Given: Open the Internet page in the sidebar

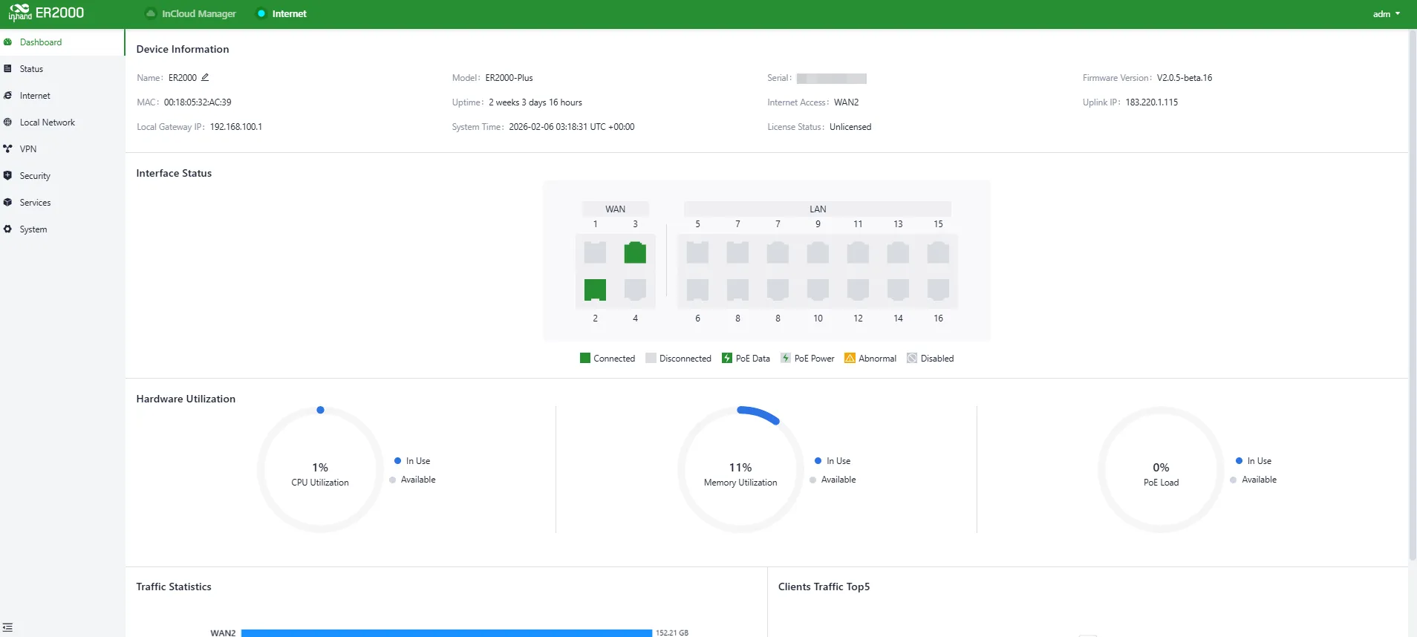Looking at the screenshot, I should [x=62, y=96].
